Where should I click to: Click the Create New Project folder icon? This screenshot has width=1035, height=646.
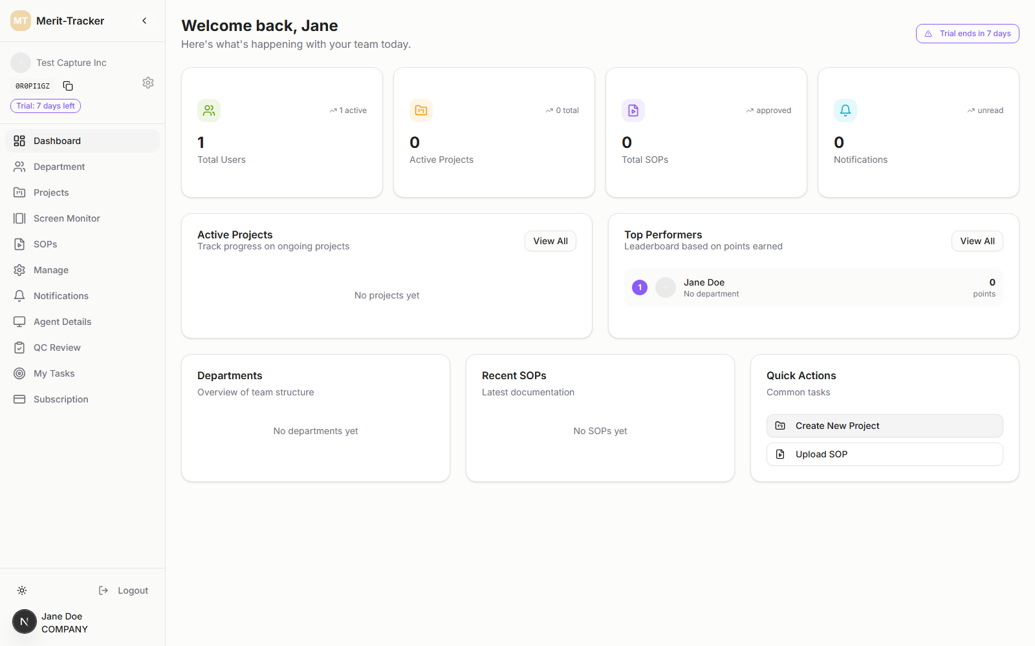780,426
